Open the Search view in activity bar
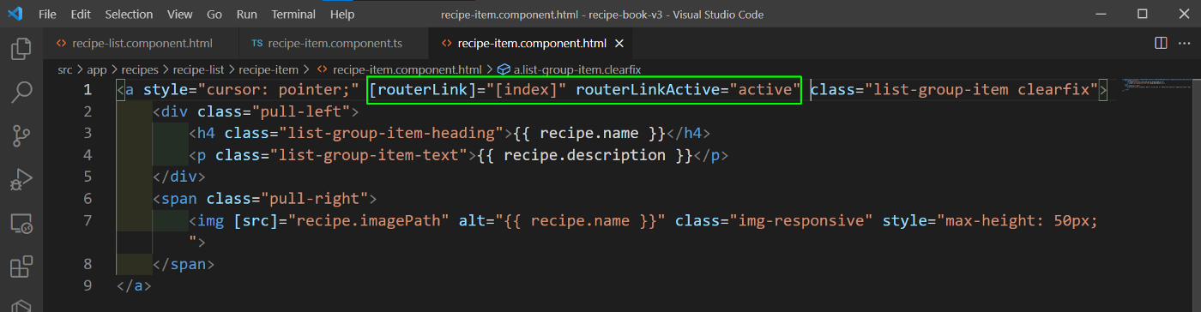 tap(21, 92)
